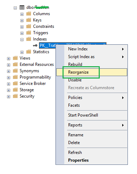Select the Keys folder label
137x174 pixels.
pyautogui.click(x=37, y=20)
